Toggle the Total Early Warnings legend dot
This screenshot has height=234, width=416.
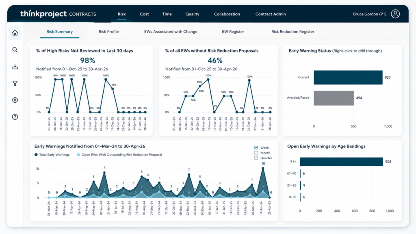36,155
